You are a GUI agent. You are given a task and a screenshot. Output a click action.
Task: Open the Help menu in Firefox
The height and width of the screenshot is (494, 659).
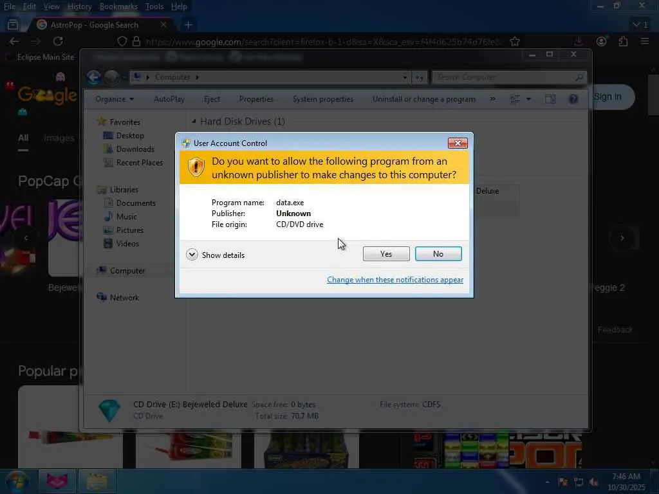pyautogui.click(x=179, y=6)
